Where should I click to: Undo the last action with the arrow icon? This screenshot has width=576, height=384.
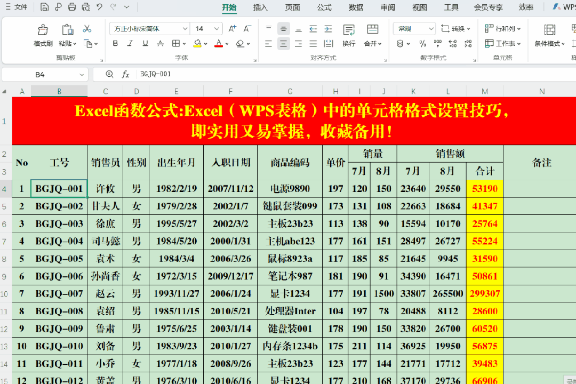pyautogui.click(x=99, y=7)
